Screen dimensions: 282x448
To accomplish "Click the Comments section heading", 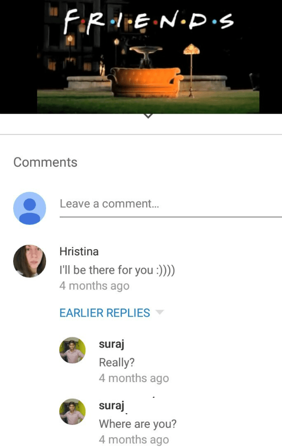I will (x=45, y=162).
